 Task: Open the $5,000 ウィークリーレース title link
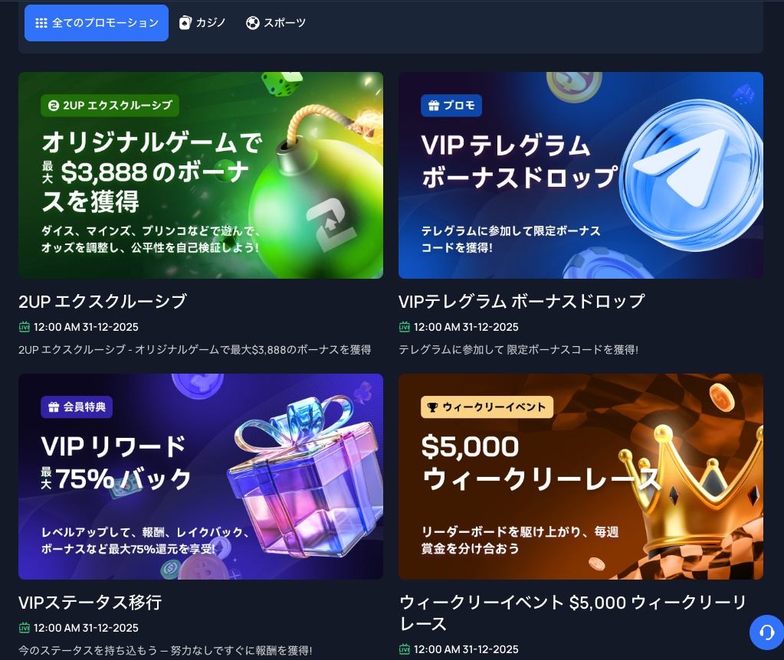tap(573, 613)
